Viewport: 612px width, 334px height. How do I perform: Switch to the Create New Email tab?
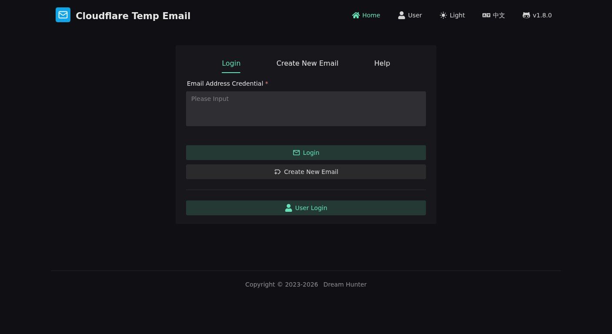[x=307, y=63]
